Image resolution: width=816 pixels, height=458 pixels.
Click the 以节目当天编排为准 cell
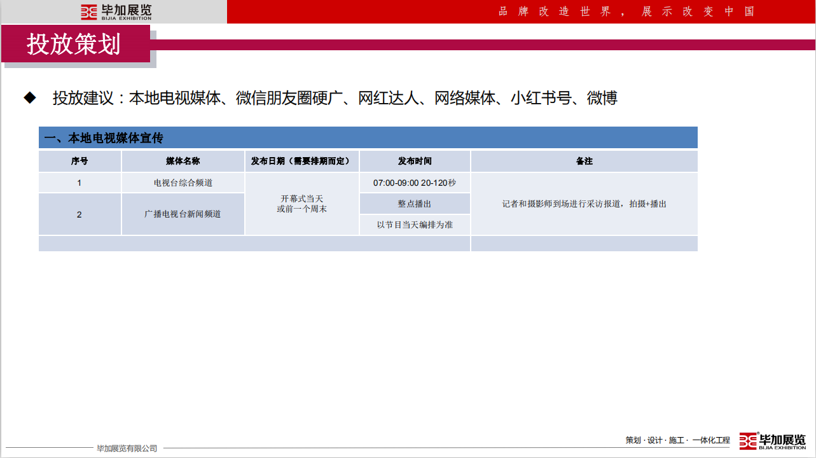pyautogui.click(x=415, y=225)
